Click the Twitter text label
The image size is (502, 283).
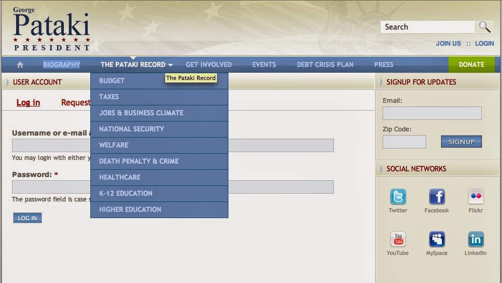click(398, 210)
